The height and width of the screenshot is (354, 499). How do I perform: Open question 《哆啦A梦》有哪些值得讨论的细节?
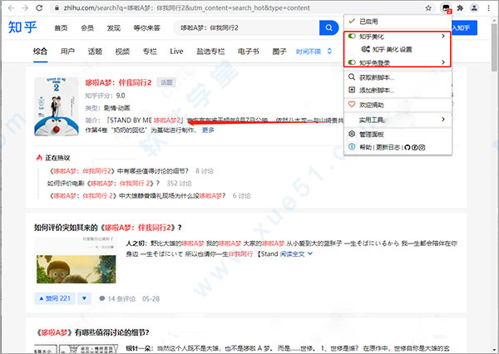[91, 332]
